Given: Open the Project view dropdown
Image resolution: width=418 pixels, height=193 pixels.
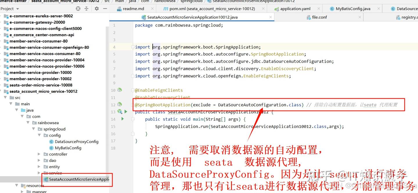Looking at the screenshot, I should 17,8.
